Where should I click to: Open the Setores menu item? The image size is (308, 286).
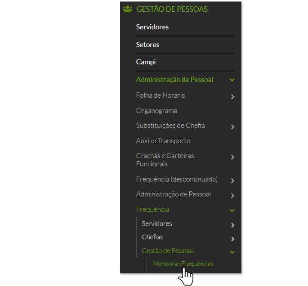tap(147, 45)
